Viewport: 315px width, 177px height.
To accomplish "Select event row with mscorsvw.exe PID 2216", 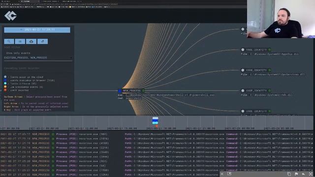I will 157,147.
